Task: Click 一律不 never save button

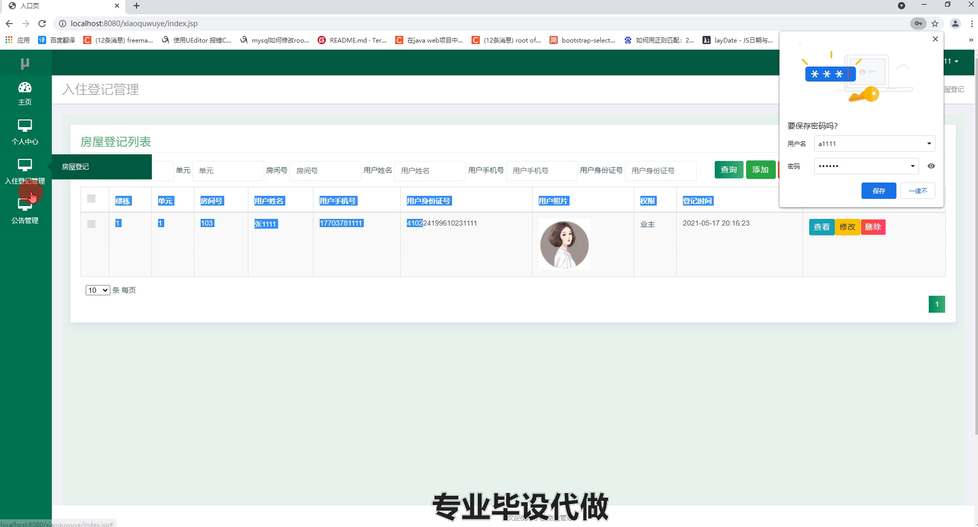Action: pyautogui.click(x=917, y=191)
